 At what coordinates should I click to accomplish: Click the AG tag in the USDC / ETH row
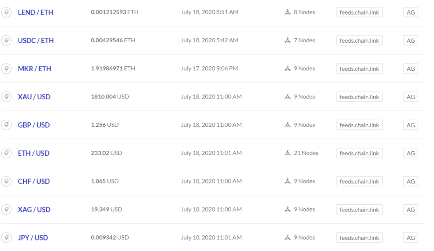point(410,41)
